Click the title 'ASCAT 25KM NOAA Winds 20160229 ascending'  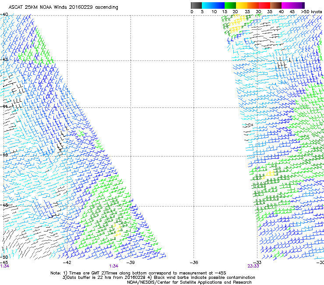(x=63, y=7)
